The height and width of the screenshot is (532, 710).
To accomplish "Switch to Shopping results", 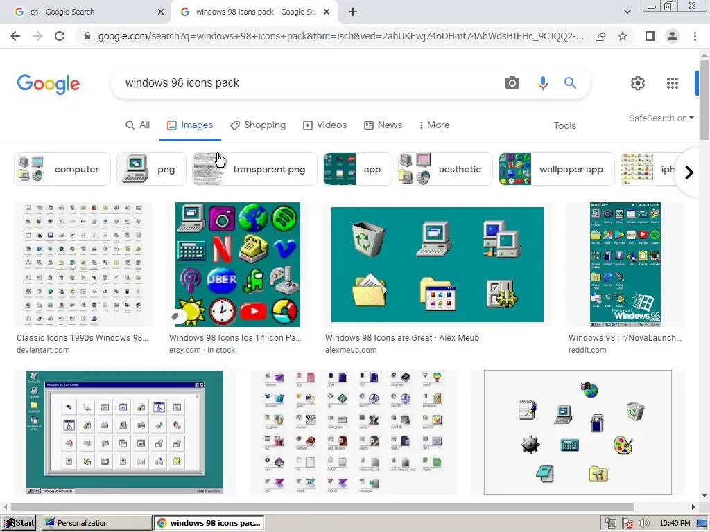I will tap(258, 125).
